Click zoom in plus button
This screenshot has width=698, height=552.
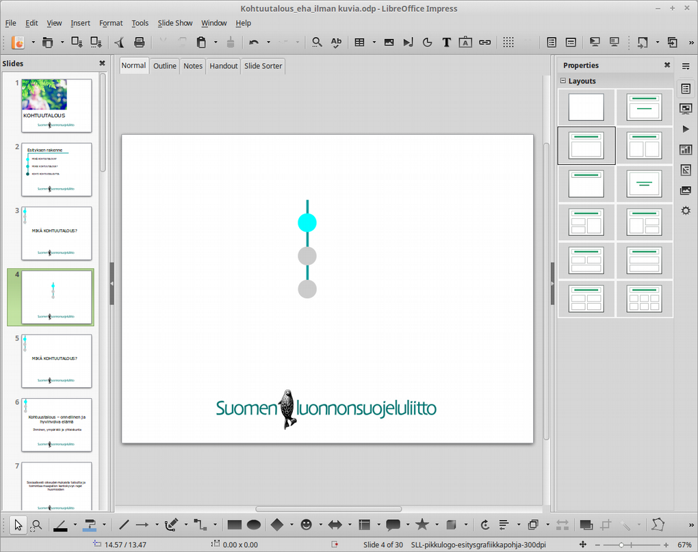[666, 545]
